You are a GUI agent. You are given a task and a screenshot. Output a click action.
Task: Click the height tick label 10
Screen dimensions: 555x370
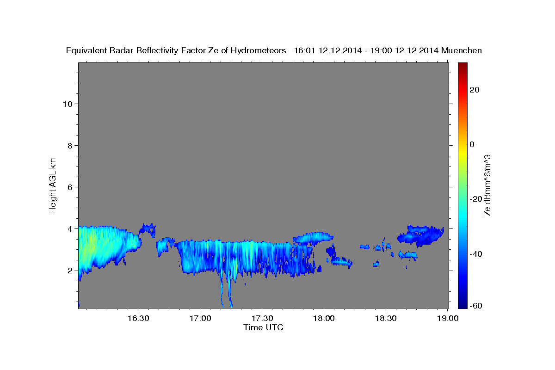pyautogui.click(x=68, y=104)
